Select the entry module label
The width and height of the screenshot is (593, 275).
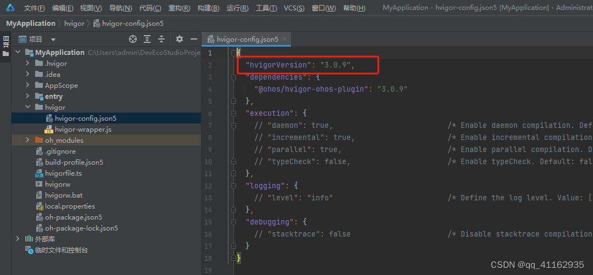click(x=54, y=97)
